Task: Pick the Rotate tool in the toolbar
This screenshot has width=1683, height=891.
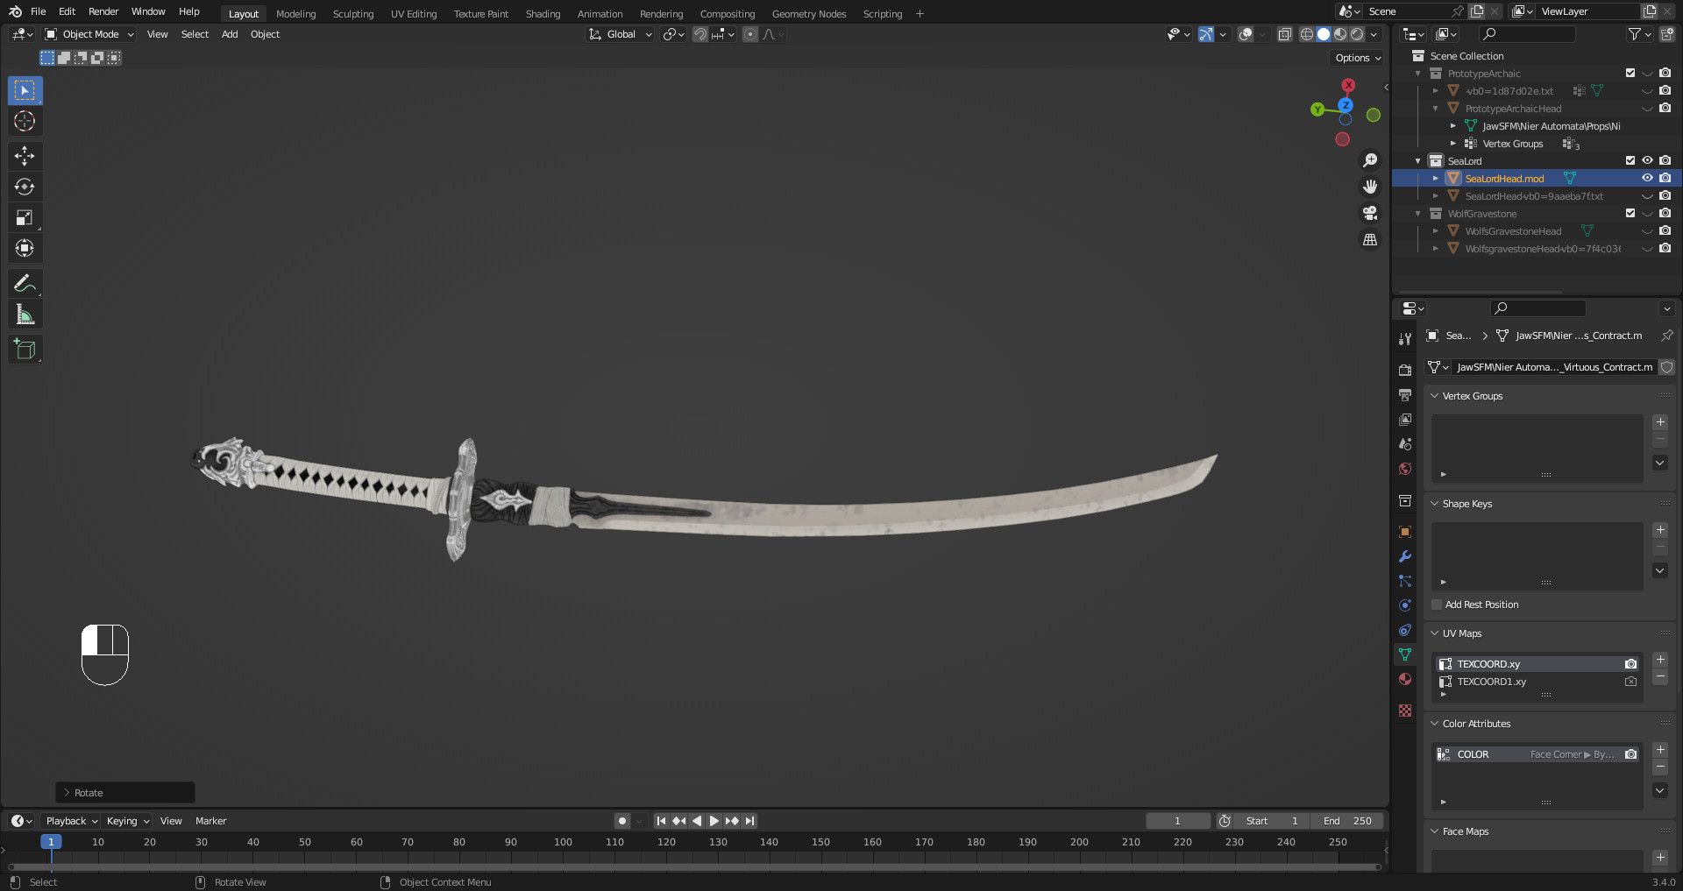Action: pos(25,187)
